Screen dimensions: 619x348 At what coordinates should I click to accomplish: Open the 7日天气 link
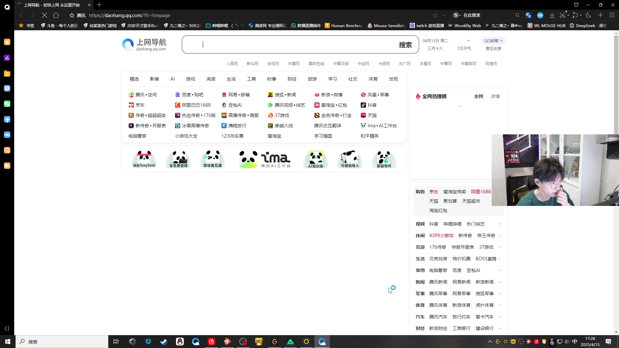[x=464, y=49]
